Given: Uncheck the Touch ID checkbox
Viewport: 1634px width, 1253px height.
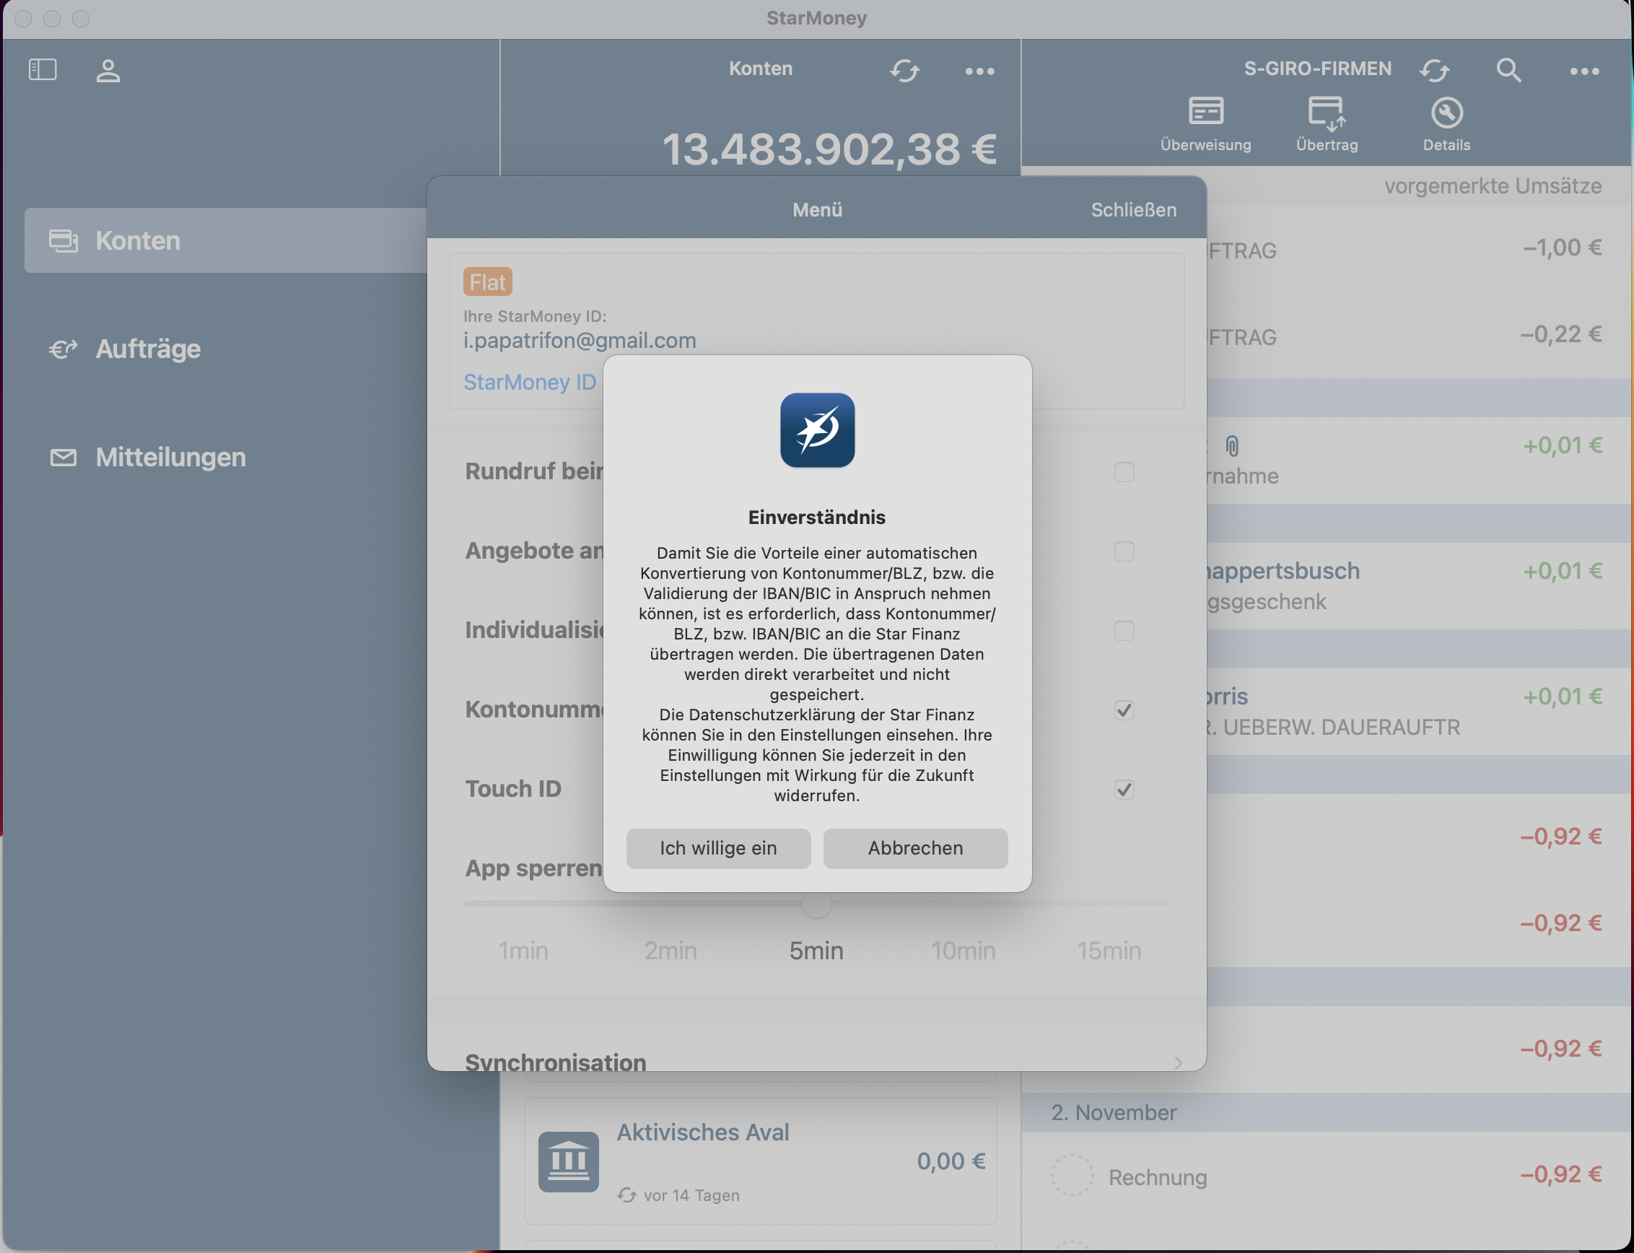Looking at the screenshot, I should 1124,789.
